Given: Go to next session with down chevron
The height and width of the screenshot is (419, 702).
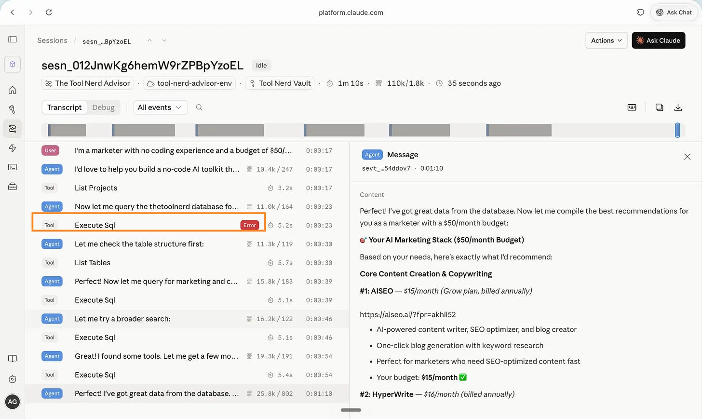Looking at the screenshot, I should coord(164,41).
